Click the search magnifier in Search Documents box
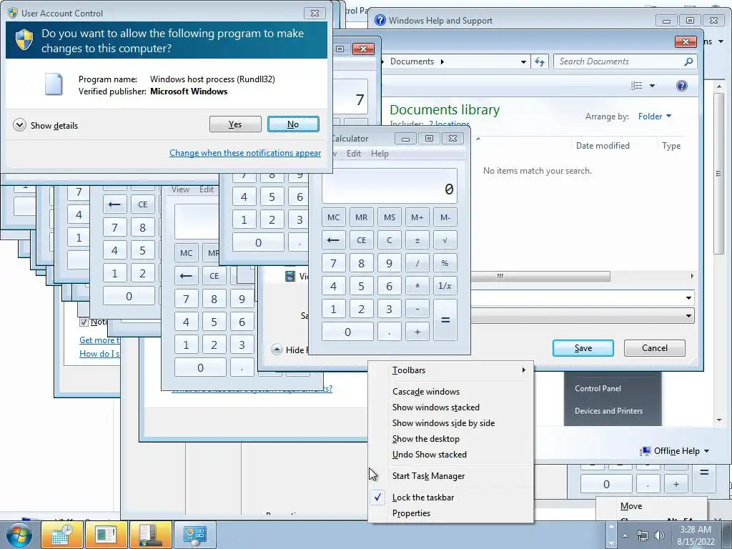The image size is (732, 549). [688, 61]
